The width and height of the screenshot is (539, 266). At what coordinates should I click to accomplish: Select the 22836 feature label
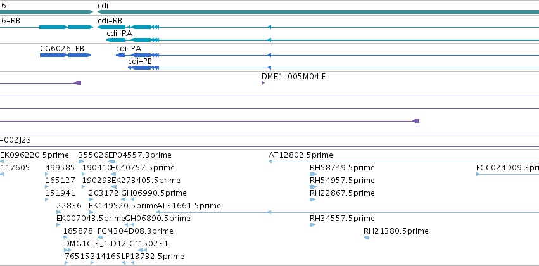point(69,205)
